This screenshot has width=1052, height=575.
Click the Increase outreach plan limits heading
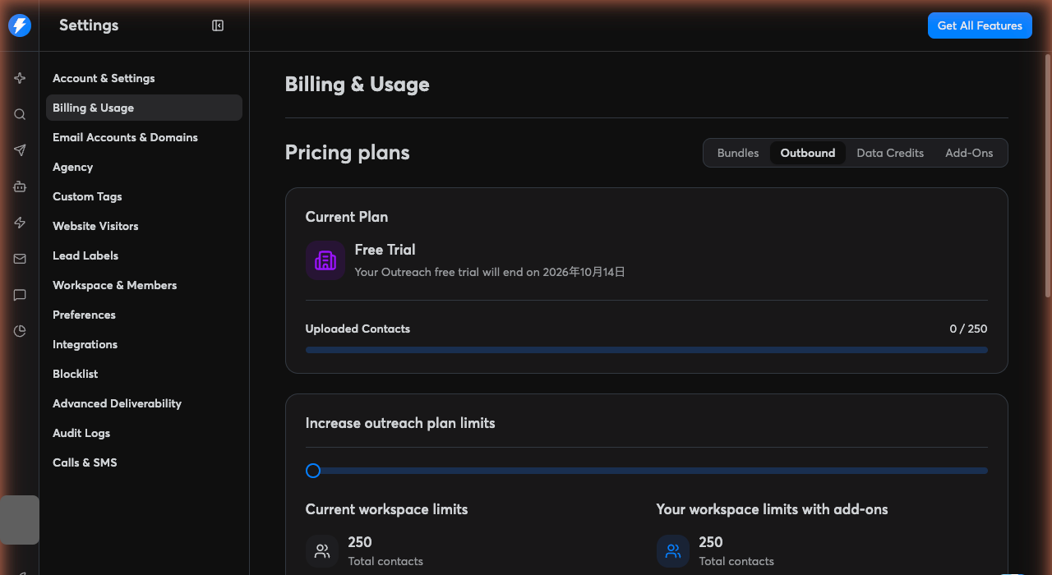tap(400, 424)
